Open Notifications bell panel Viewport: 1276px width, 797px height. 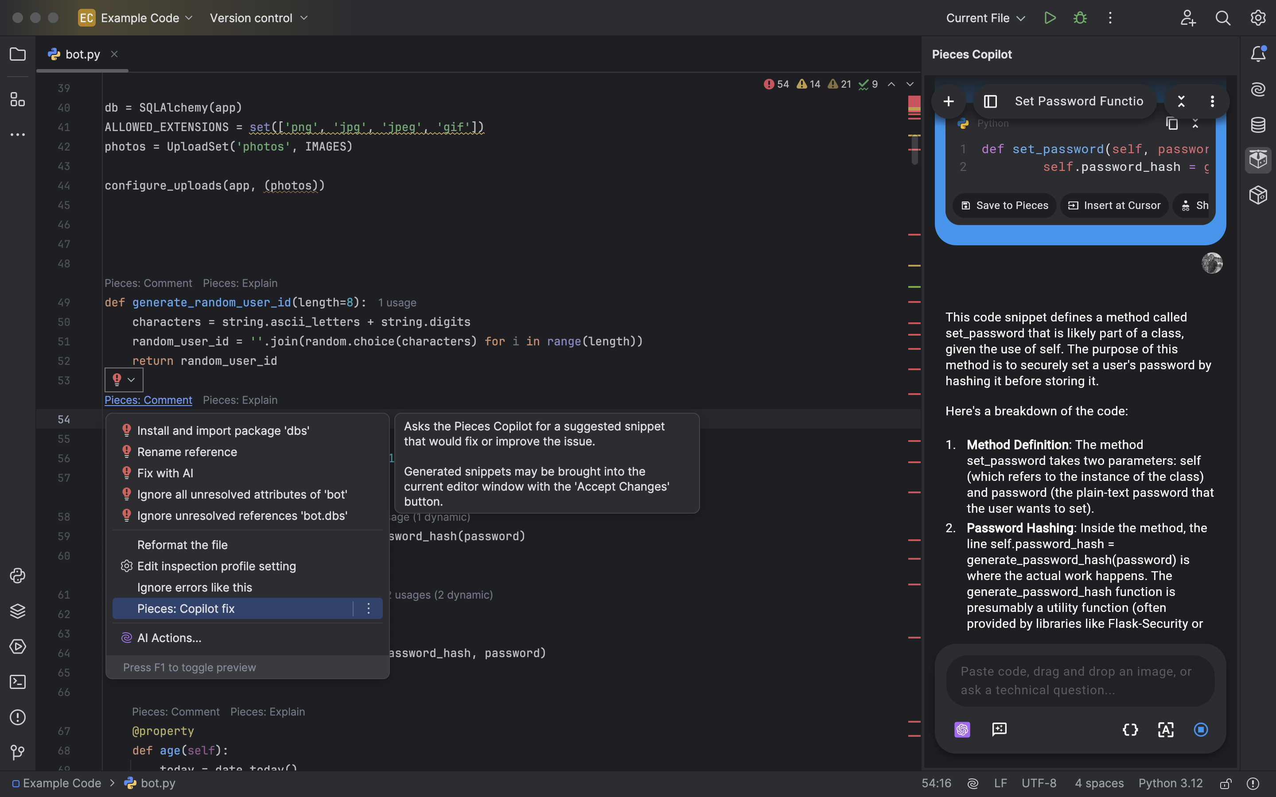[x=1258, y=54]
